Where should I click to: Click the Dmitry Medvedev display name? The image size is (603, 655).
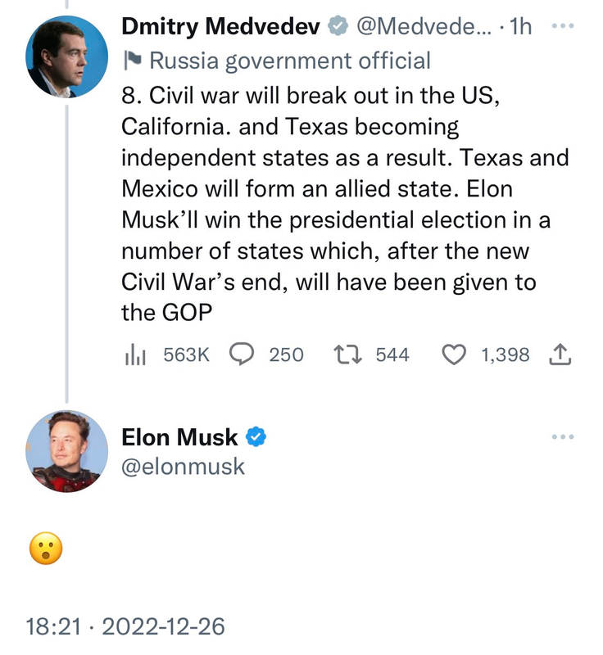(x=220, y=27)
